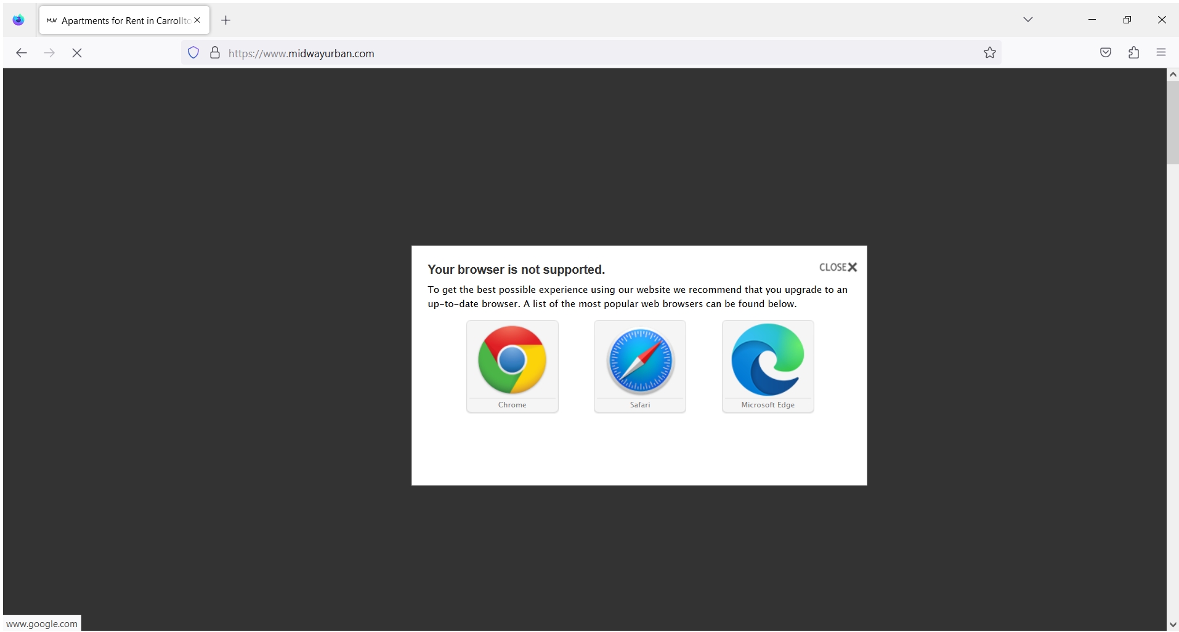Minimize the browser window
The height and width of the screenshot is (632, 1179).
coord(1092,20)
